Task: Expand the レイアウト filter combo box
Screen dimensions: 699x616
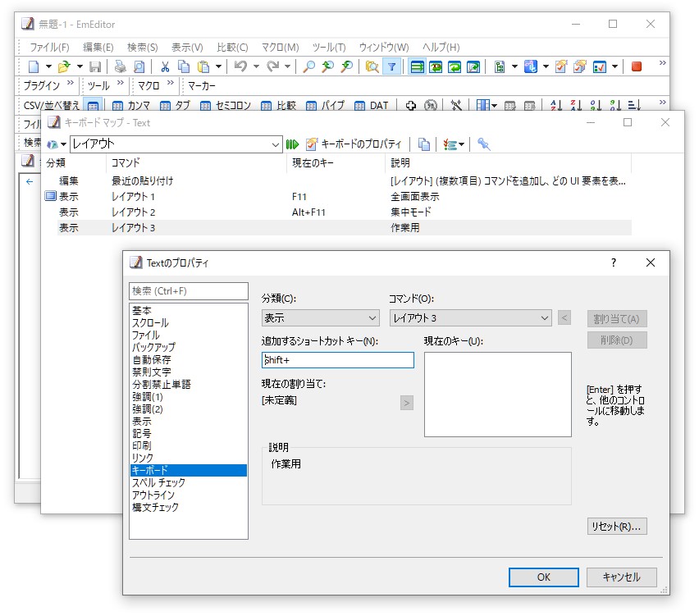Action: point(276,144)
